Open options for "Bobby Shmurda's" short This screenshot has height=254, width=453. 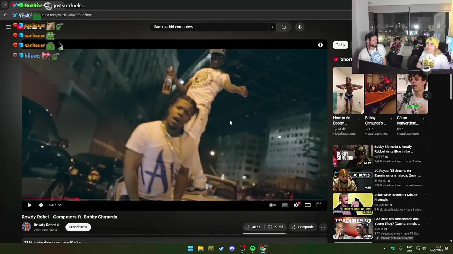[x=391, y=120]
